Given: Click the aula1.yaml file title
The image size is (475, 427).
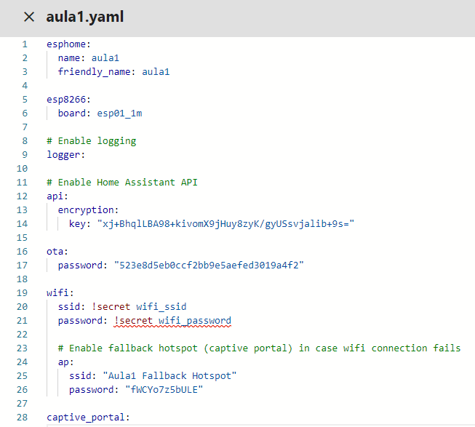Looking at the screenshot, I should click(85, 17).
